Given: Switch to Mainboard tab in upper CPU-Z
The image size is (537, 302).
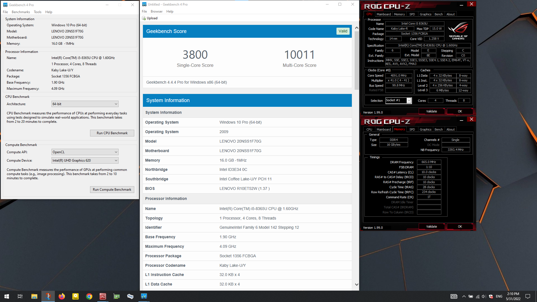Looking at the screenshot, I should pos(383,14).
